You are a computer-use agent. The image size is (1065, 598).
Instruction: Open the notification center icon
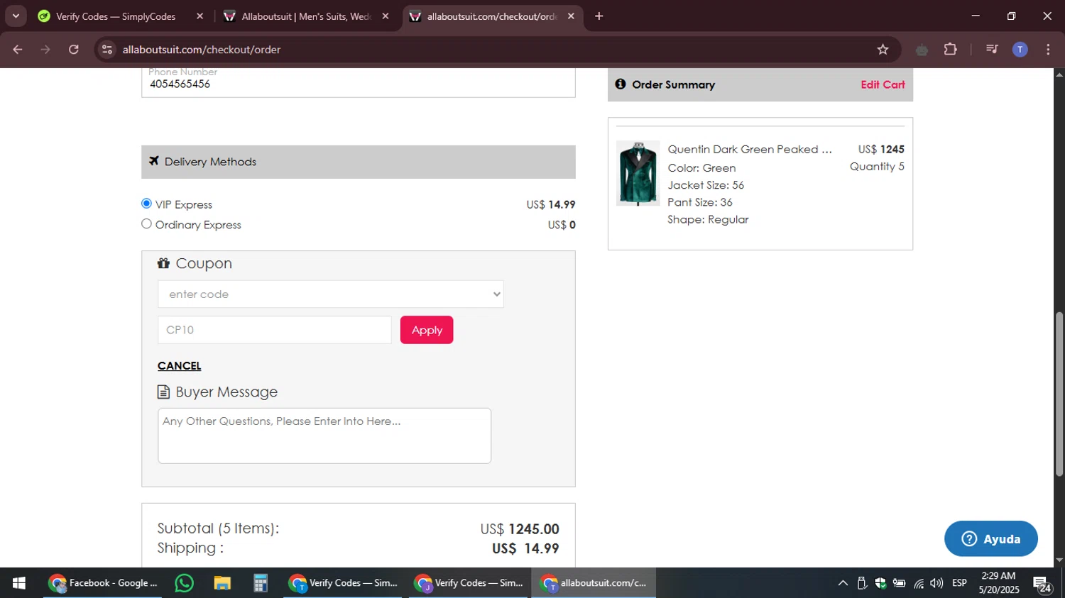click(1042, 584)
